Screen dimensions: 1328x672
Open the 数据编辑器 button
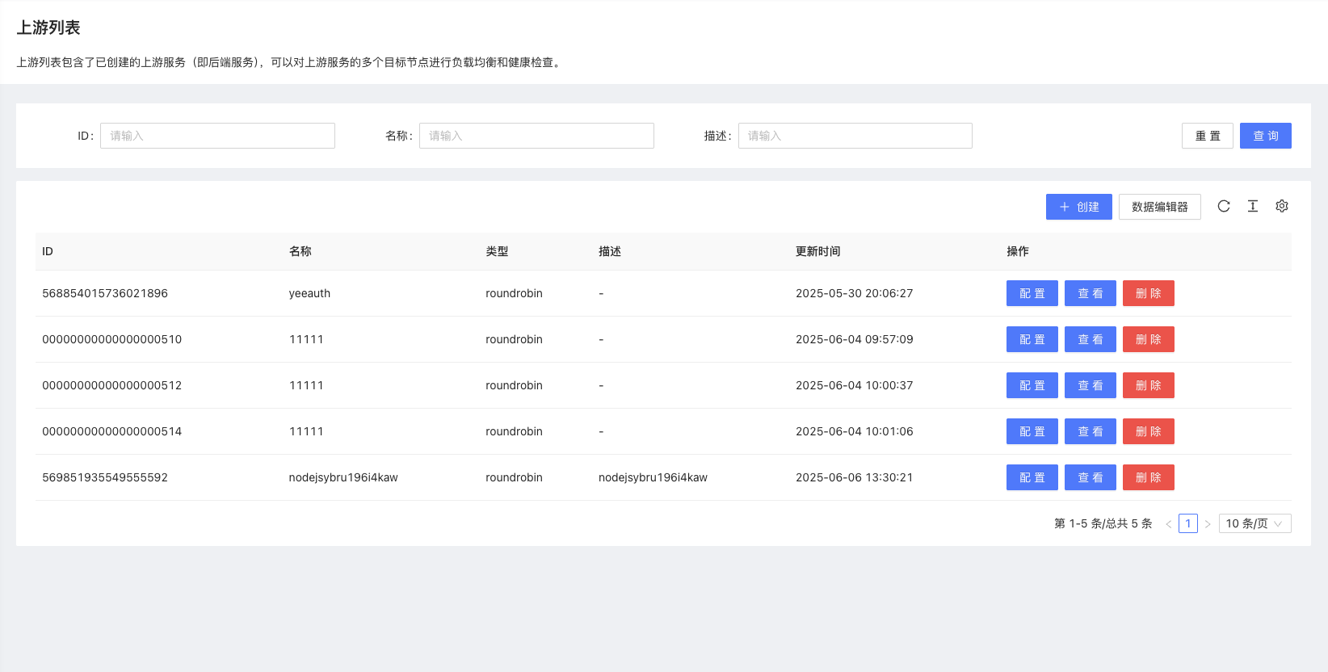(1159, 207)
